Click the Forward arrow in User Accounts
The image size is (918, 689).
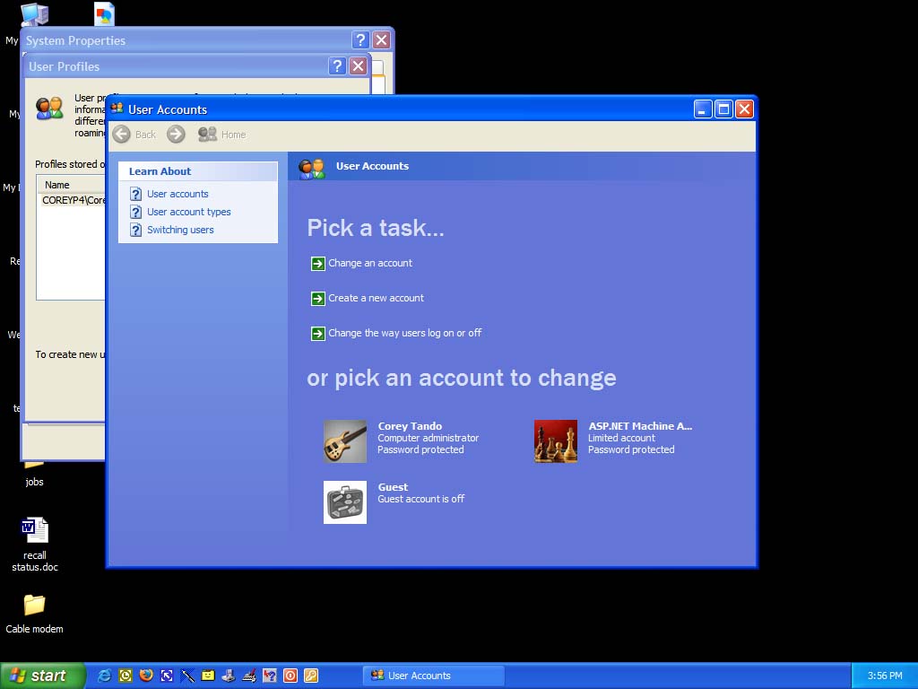(x=176, y=135)
